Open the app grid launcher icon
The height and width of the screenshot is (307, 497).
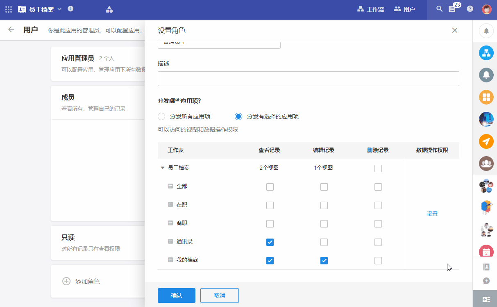pos(9,9)
